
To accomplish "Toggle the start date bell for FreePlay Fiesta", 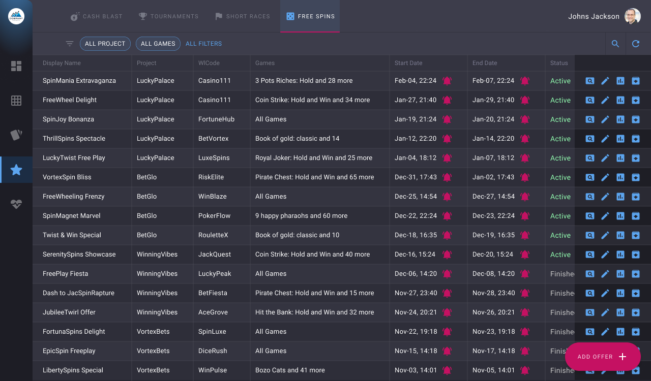I will (x=447, y=274).
